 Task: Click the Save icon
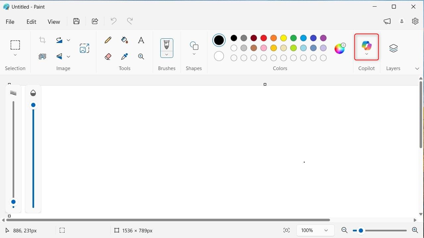click(x=77, y=21)
